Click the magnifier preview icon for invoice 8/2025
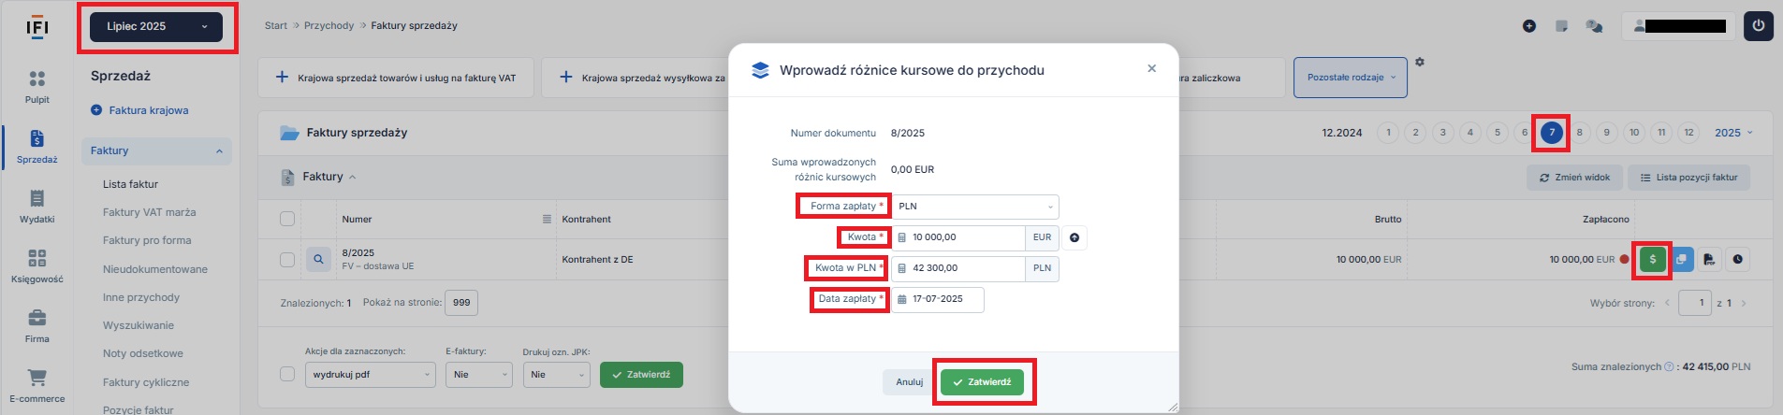1783x415 pixels. [x=318, y=260]
